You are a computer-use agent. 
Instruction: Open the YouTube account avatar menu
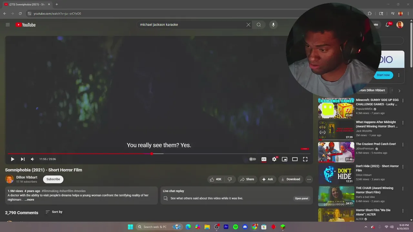[400, 25]
